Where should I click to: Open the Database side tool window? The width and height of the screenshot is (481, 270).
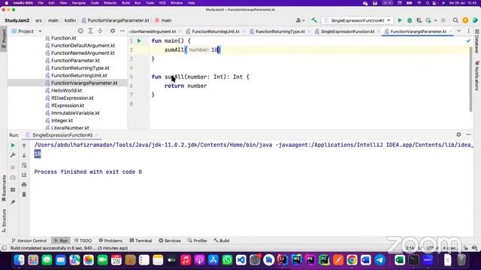(x=477, y=41)
